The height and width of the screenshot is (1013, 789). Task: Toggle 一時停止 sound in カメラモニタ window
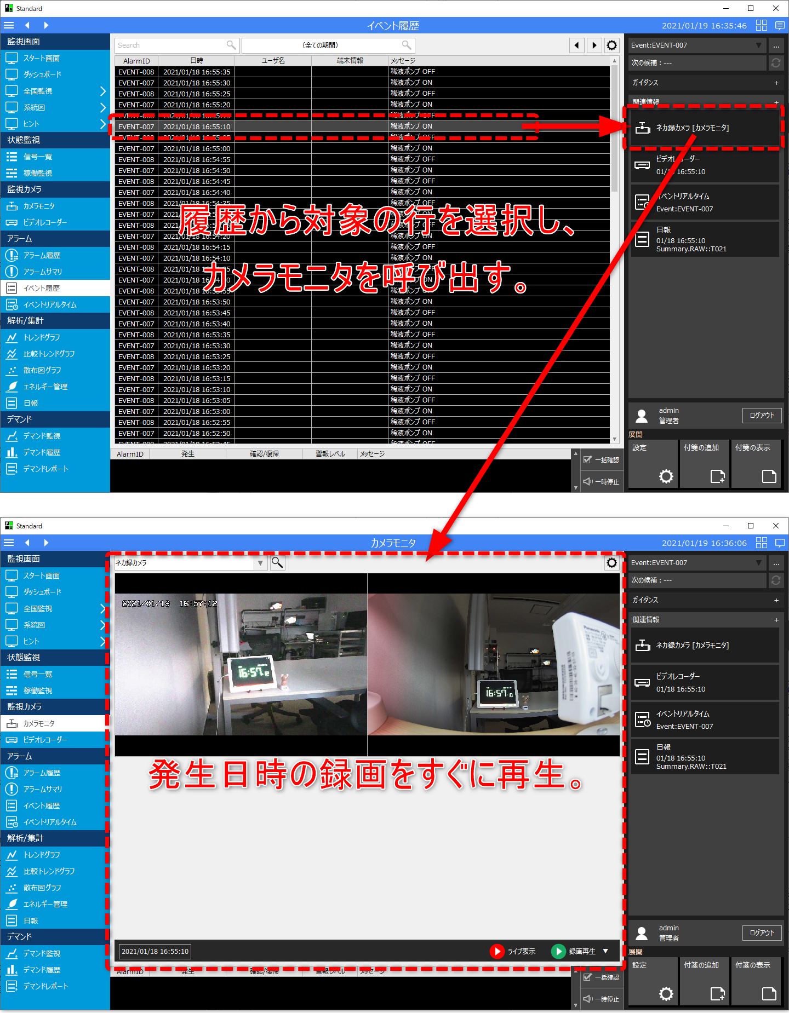coord(602,999)
